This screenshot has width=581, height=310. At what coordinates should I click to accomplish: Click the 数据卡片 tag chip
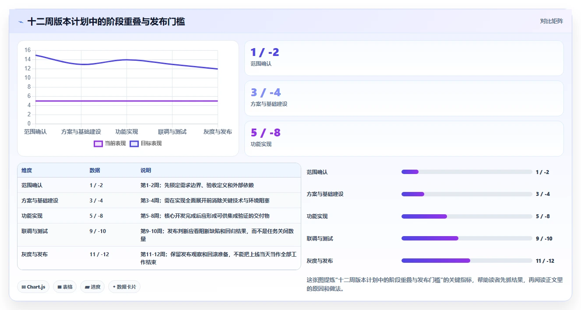pyautogui.click(x=124, y=287)
